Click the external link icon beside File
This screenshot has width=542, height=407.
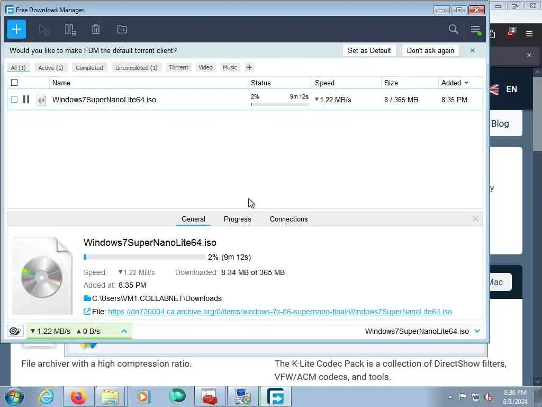pos(87,312)
